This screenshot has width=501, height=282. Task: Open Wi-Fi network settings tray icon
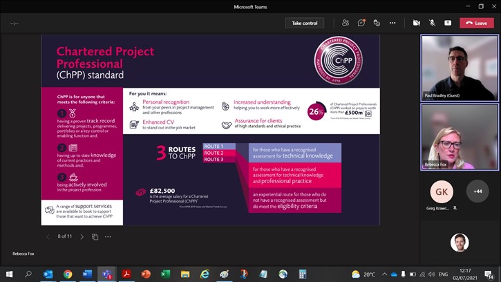coord(422,274)
